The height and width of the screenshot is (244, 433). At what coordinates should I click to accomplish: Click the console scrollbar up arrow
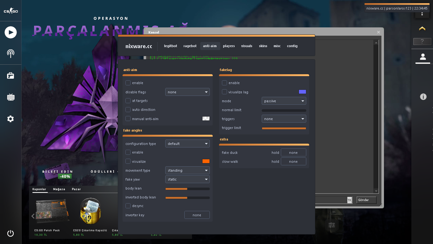coord(376,42)
